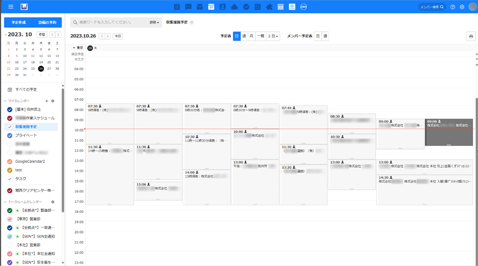
Task: Open the 2日 view dropdown
Action: coord(273,36)
